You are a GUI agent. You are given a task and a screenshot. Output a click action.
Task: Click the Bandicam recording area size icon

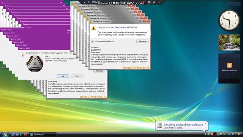(89, 2)
